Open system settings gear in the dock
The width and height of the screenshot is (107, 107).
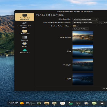coord(86,103)
